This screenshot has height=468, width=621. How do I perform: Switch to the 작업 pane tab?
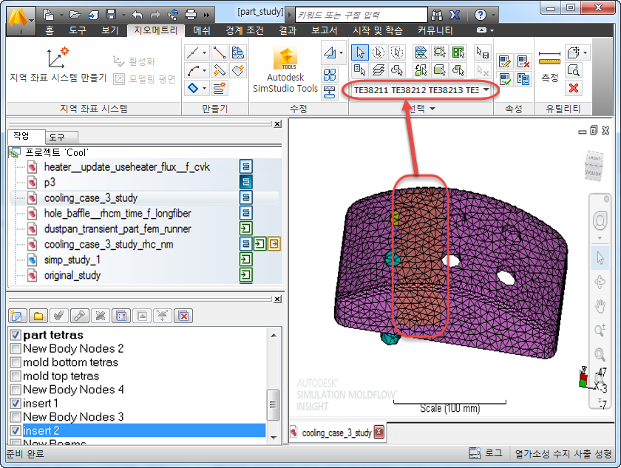(x=21, y=136)
